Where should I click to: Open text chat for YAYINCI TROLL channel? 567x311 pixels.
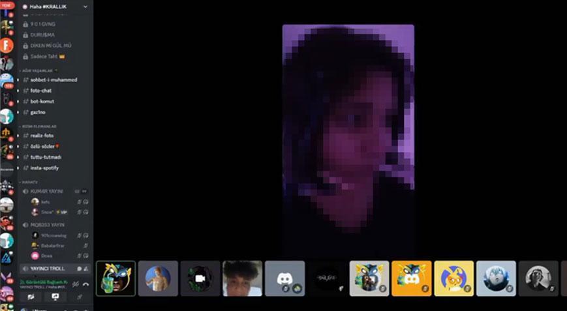point(79,269)
